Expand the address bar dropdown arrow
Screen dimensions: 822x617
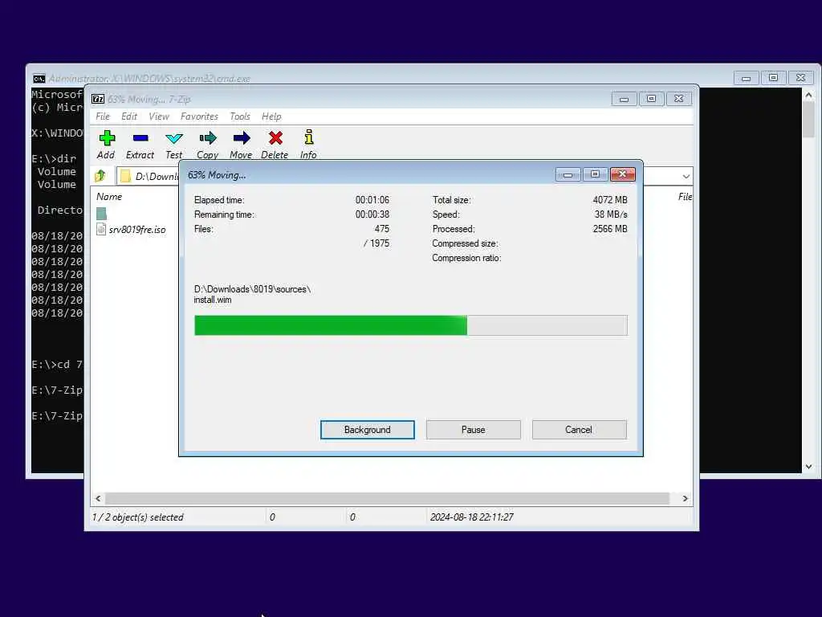pos(686,176)
